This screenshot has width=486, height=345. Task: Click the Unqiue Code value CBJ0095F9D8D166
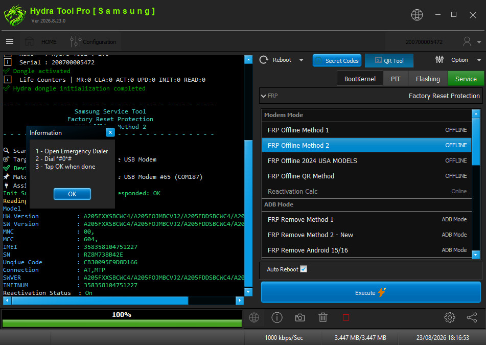pos(110,262)
